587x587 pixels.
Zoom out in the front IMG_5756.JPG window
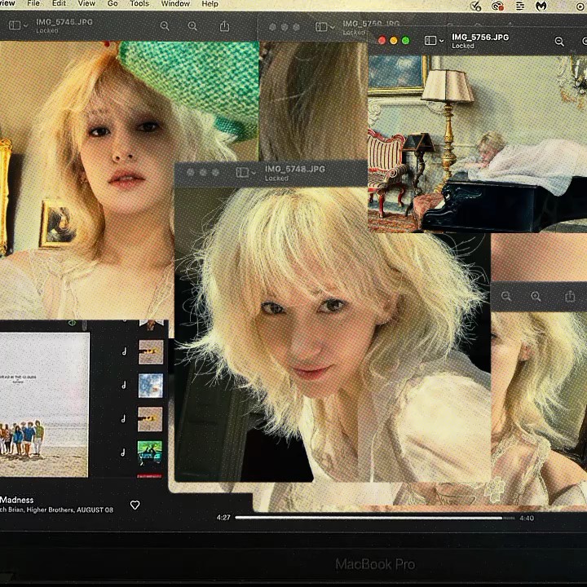[559, 41]
